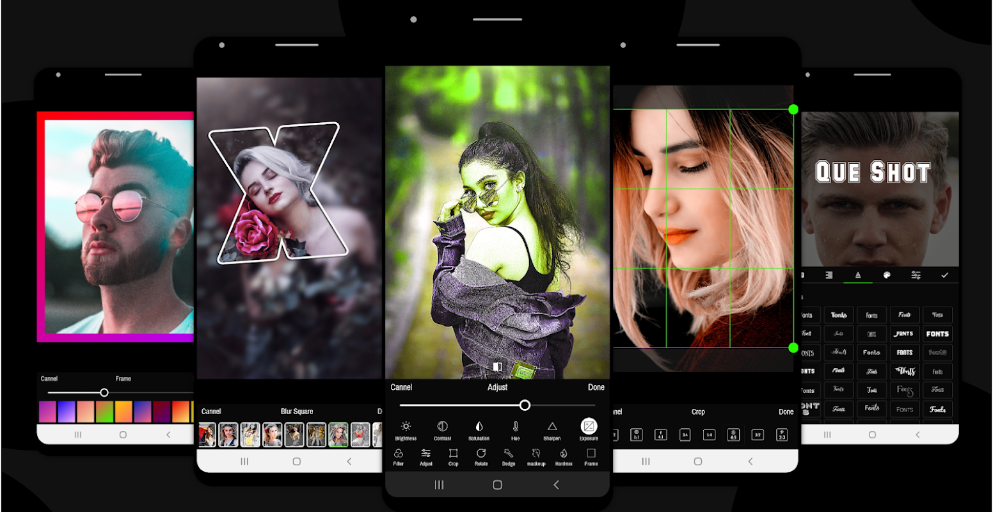993x512 pixels.
Task: Select the bottom-right green crop handle
Action: pos(793,348)
